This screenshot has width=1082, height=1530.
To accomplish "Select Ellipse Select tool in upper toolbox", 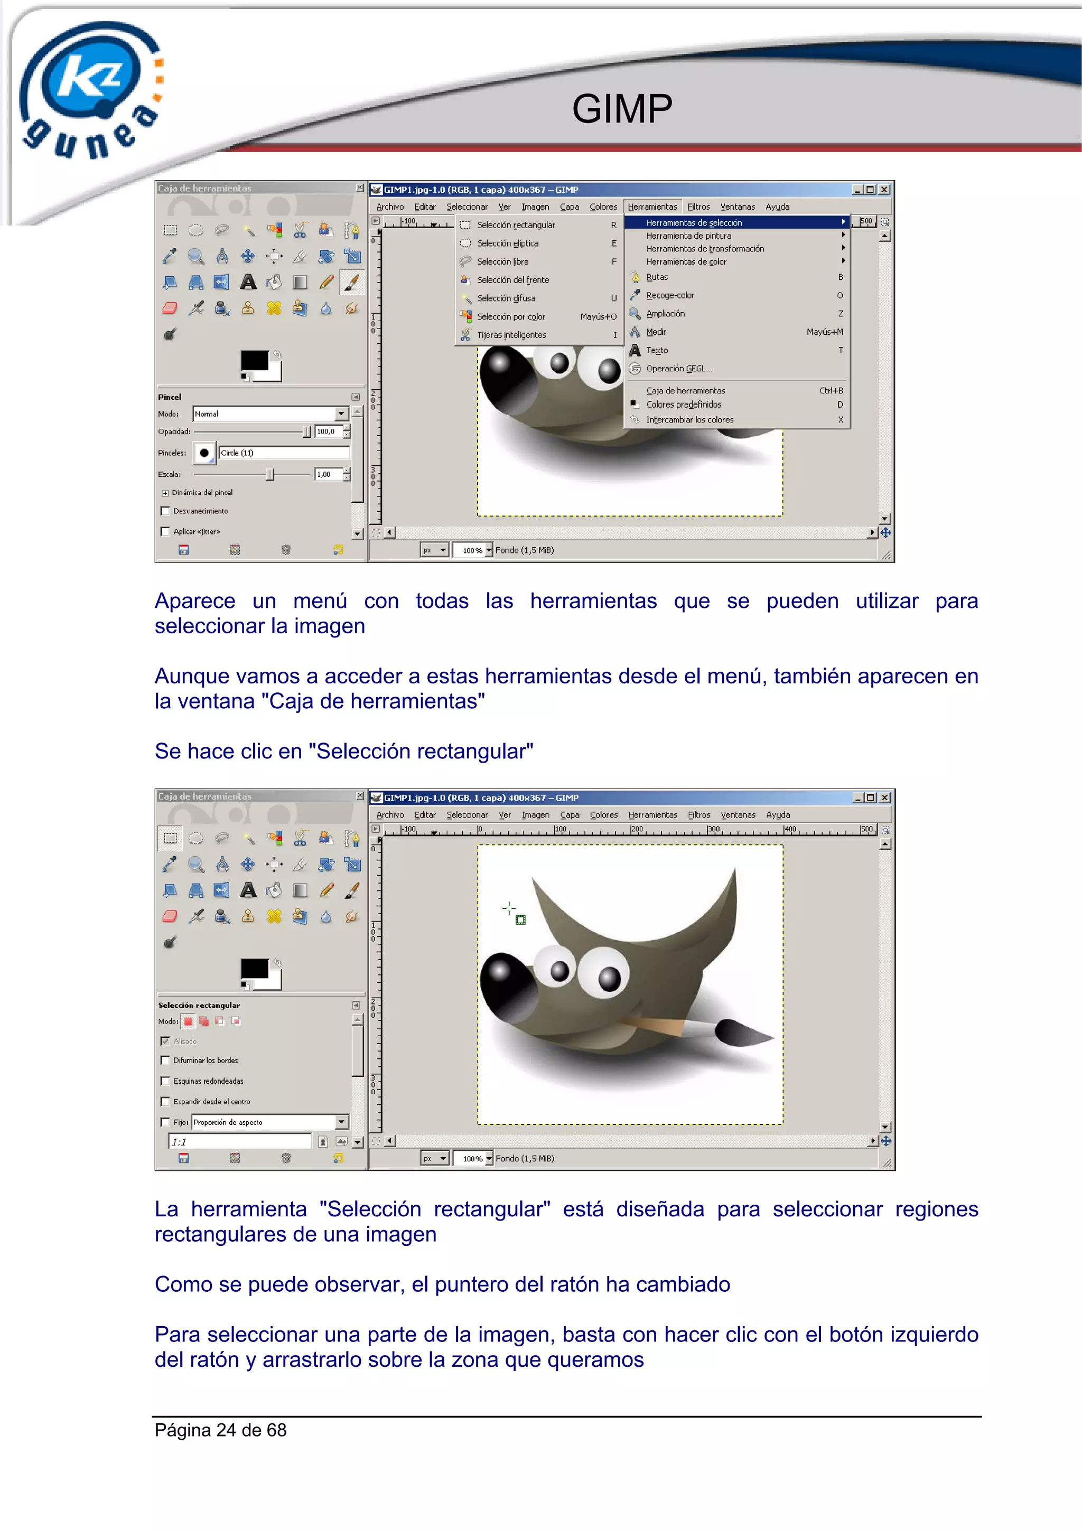I will coord(196,231).
